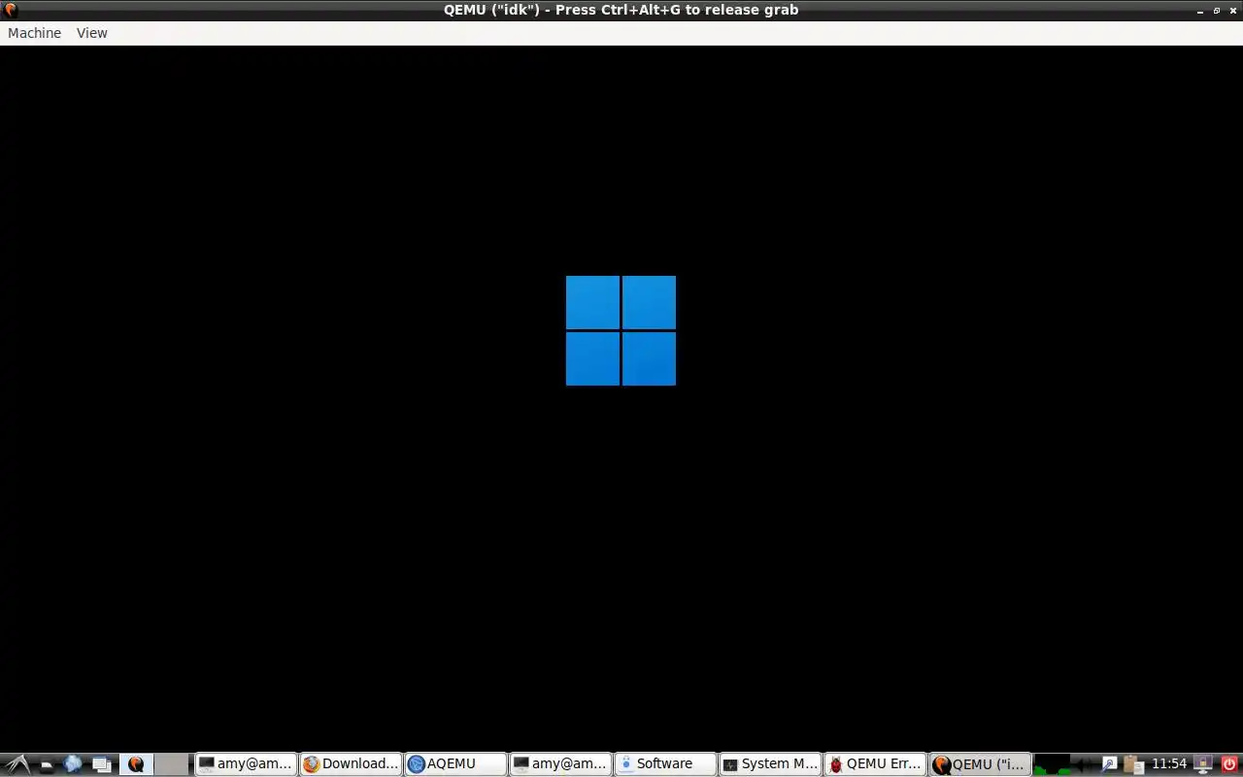Click the magnifier tray icon
Screen dimensions: 1243x777
(x=1109, y=764)
